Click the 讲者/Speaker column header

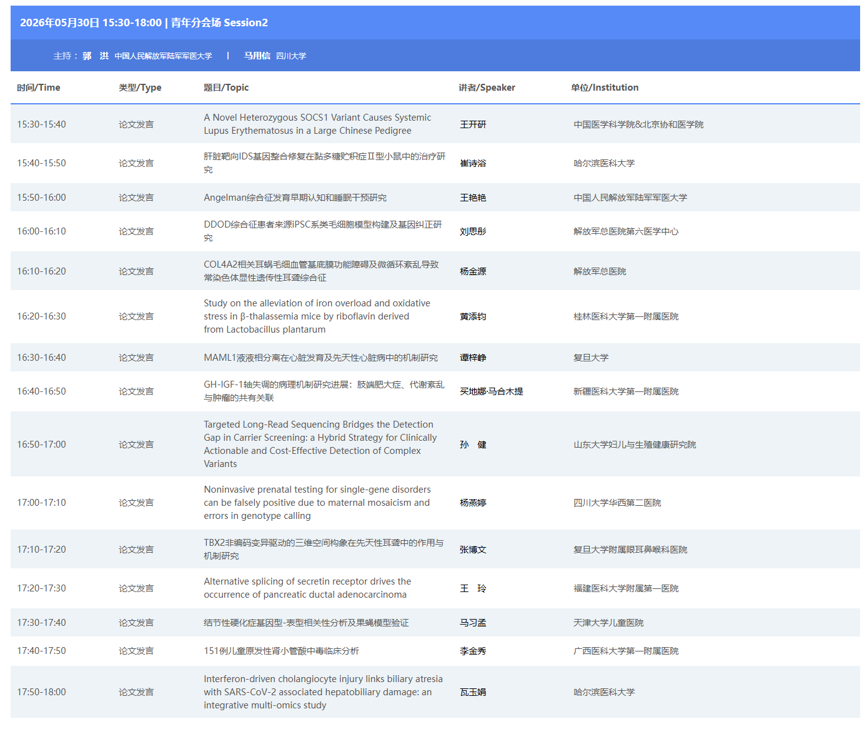[487, 88]
